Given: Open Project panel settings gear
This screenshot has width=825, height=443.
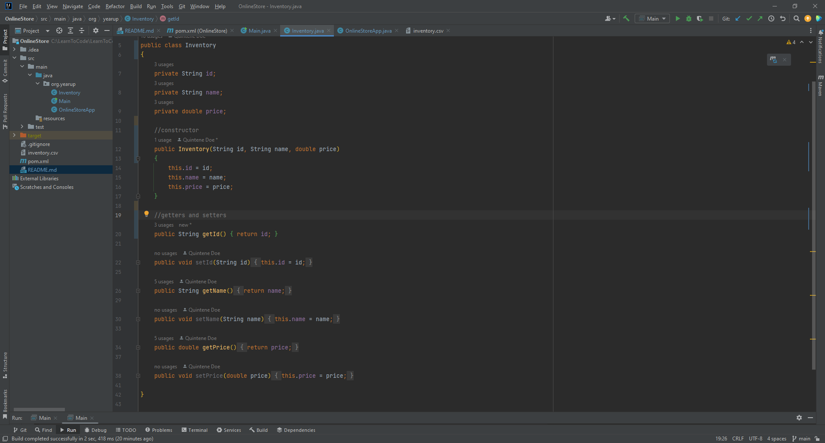Looking at the screenshot, I should 96,30.
